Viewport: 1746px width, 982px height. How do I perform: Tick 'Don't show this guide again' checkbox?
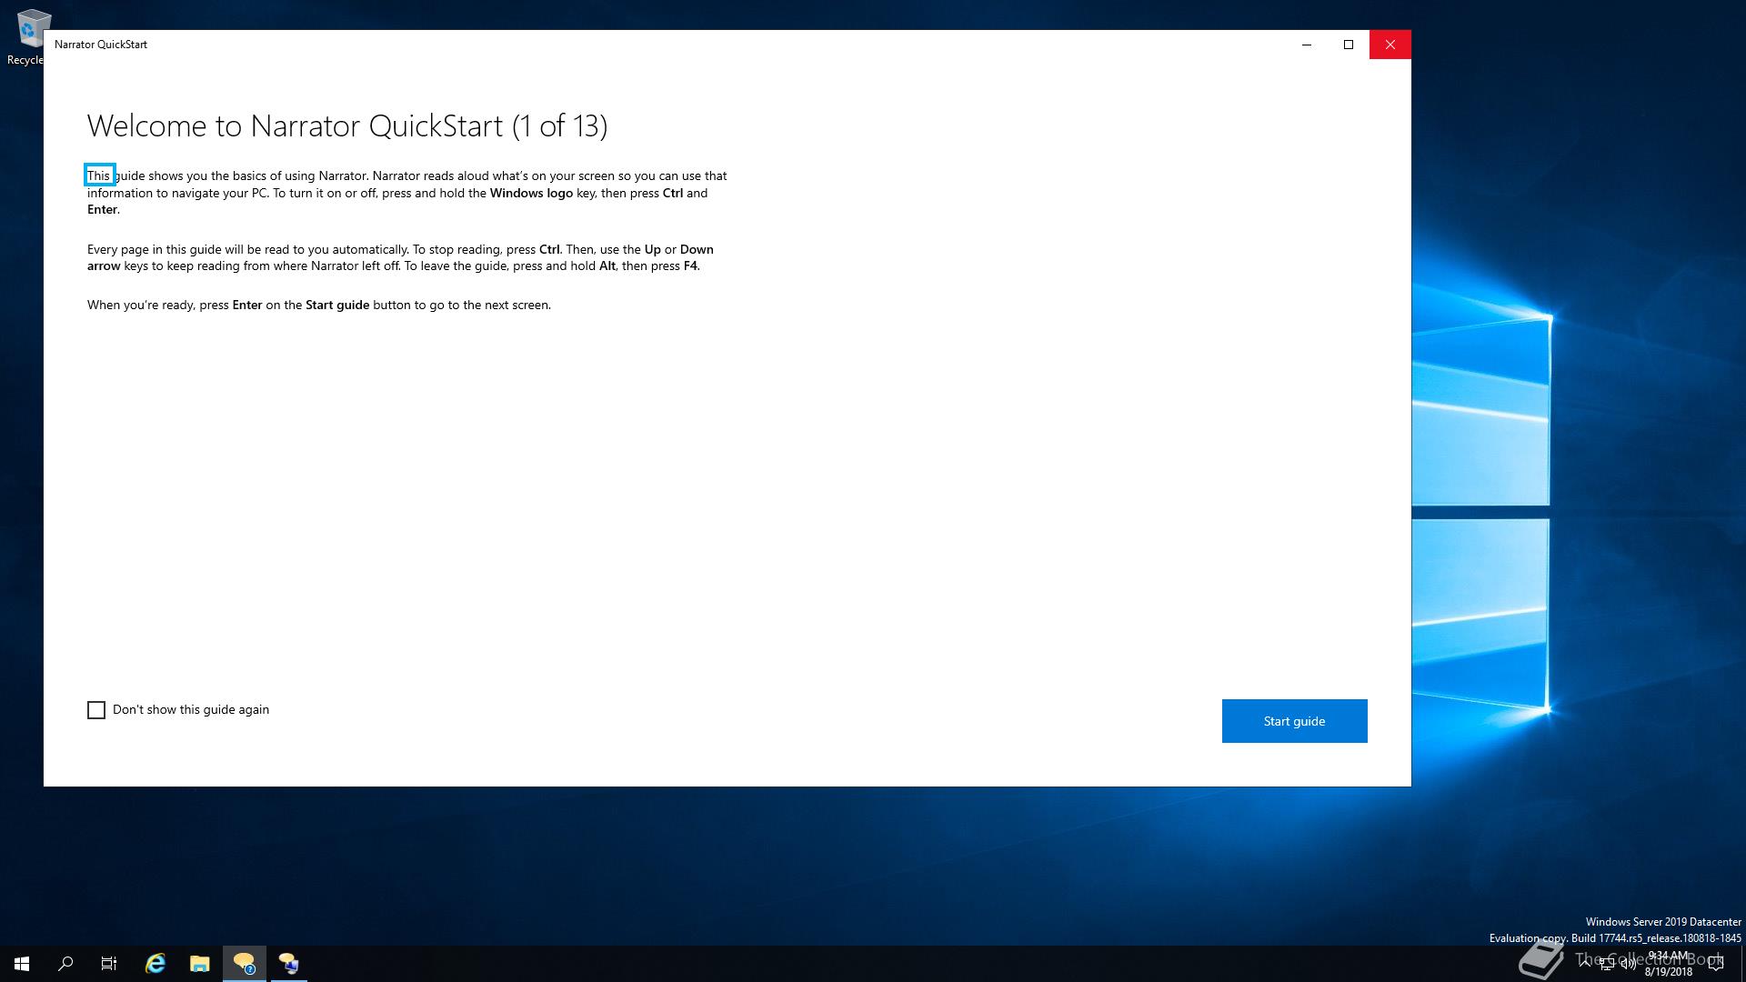(96, 710)
